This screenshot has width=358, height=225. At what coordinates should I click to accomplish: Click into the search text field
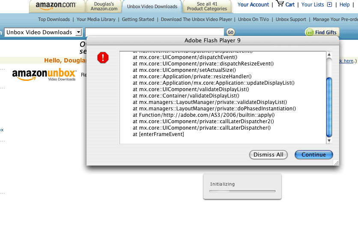pyautogui.click(x=155, y=32)
